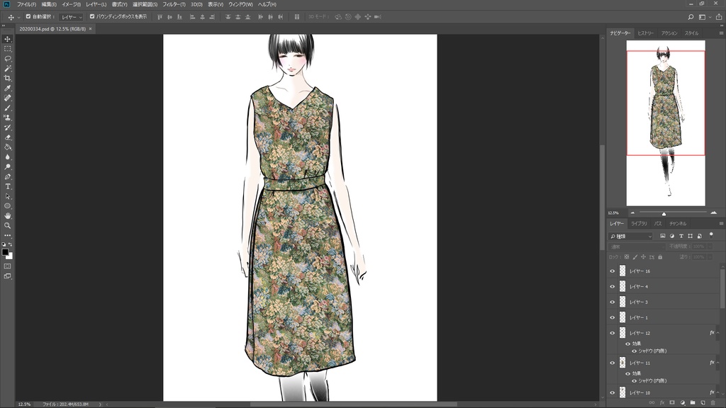Pick the Eyedropper tool
The width and height of the screenshot is (726, 408).
tap(8, 89)
